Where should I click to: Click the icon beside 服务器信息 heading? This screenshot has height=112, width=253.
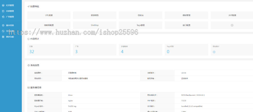29,88
